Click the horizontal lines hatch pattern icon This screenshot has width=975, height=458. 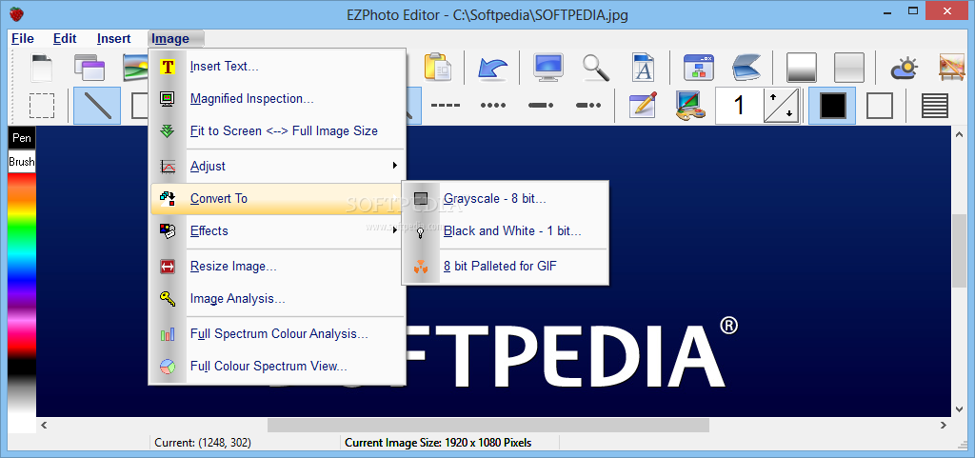tap(935, 106)
